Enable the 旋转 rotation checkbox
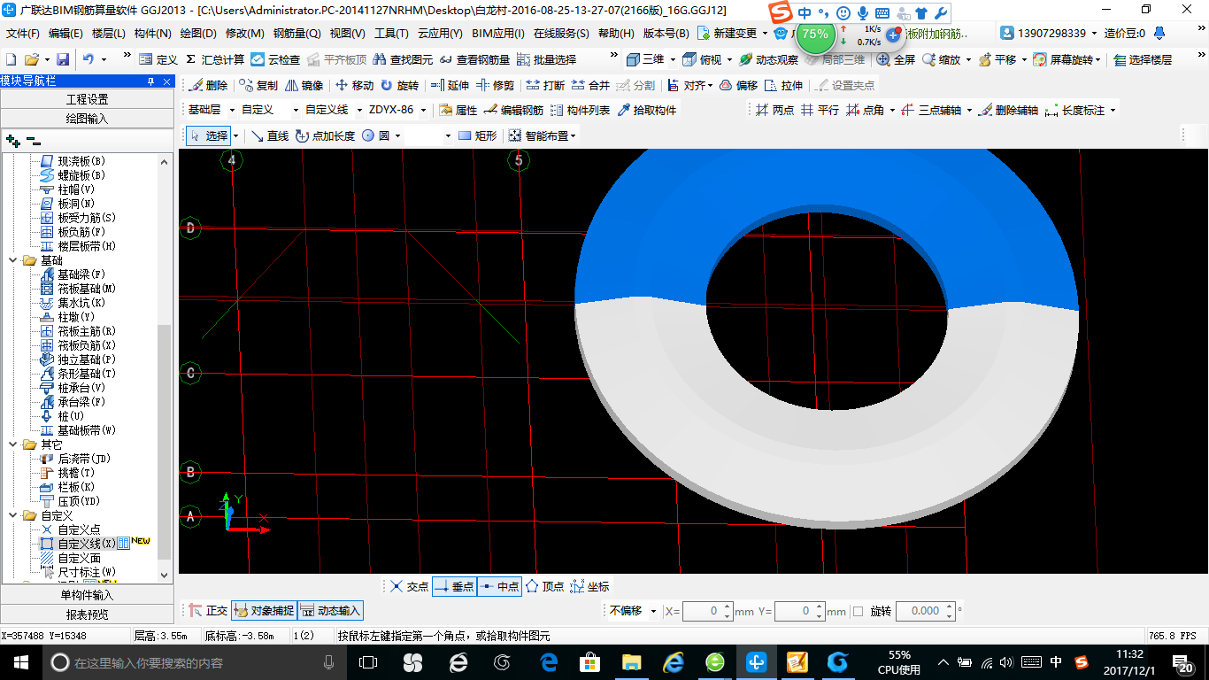Screen dimensions: 1209x680 click(858, 611)
